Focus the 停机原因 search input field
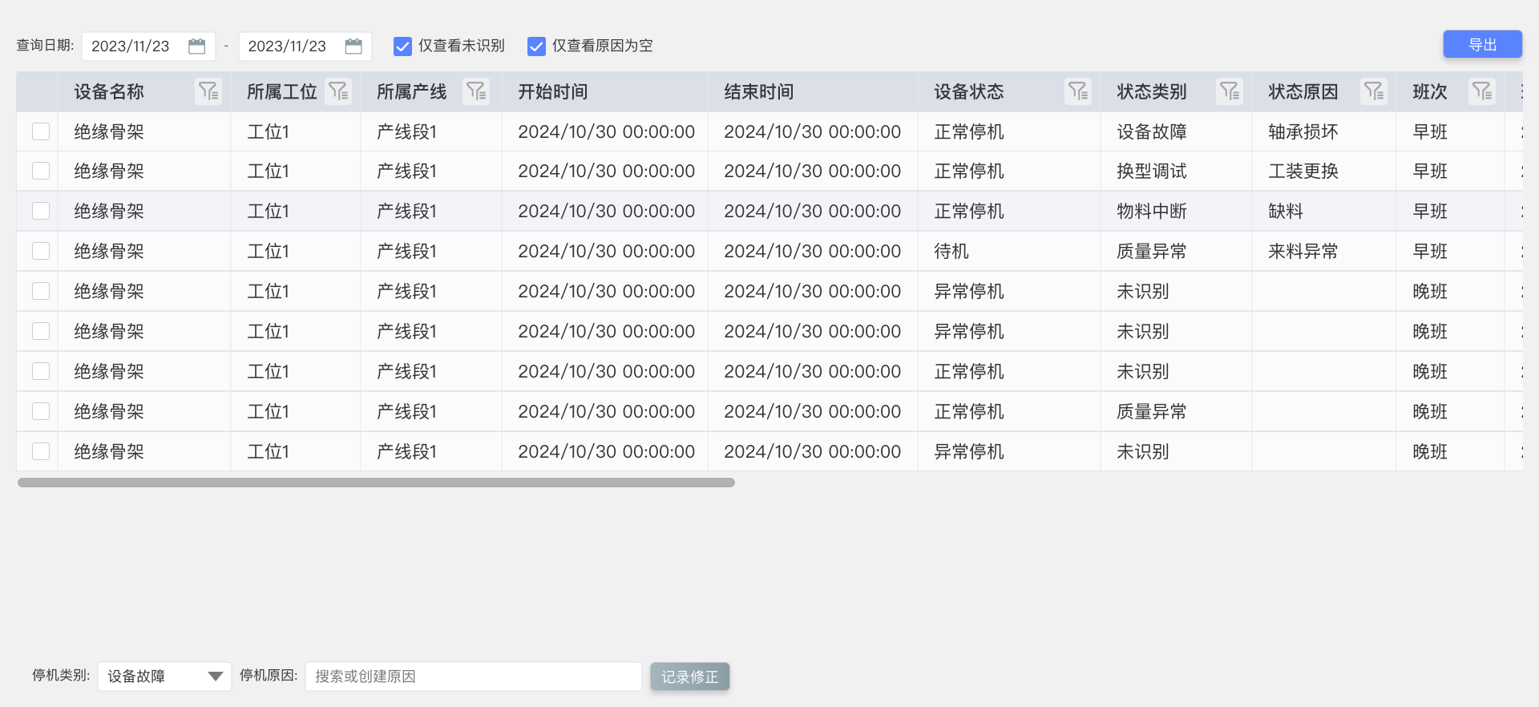1539x707 pixels. click(473, 677)
